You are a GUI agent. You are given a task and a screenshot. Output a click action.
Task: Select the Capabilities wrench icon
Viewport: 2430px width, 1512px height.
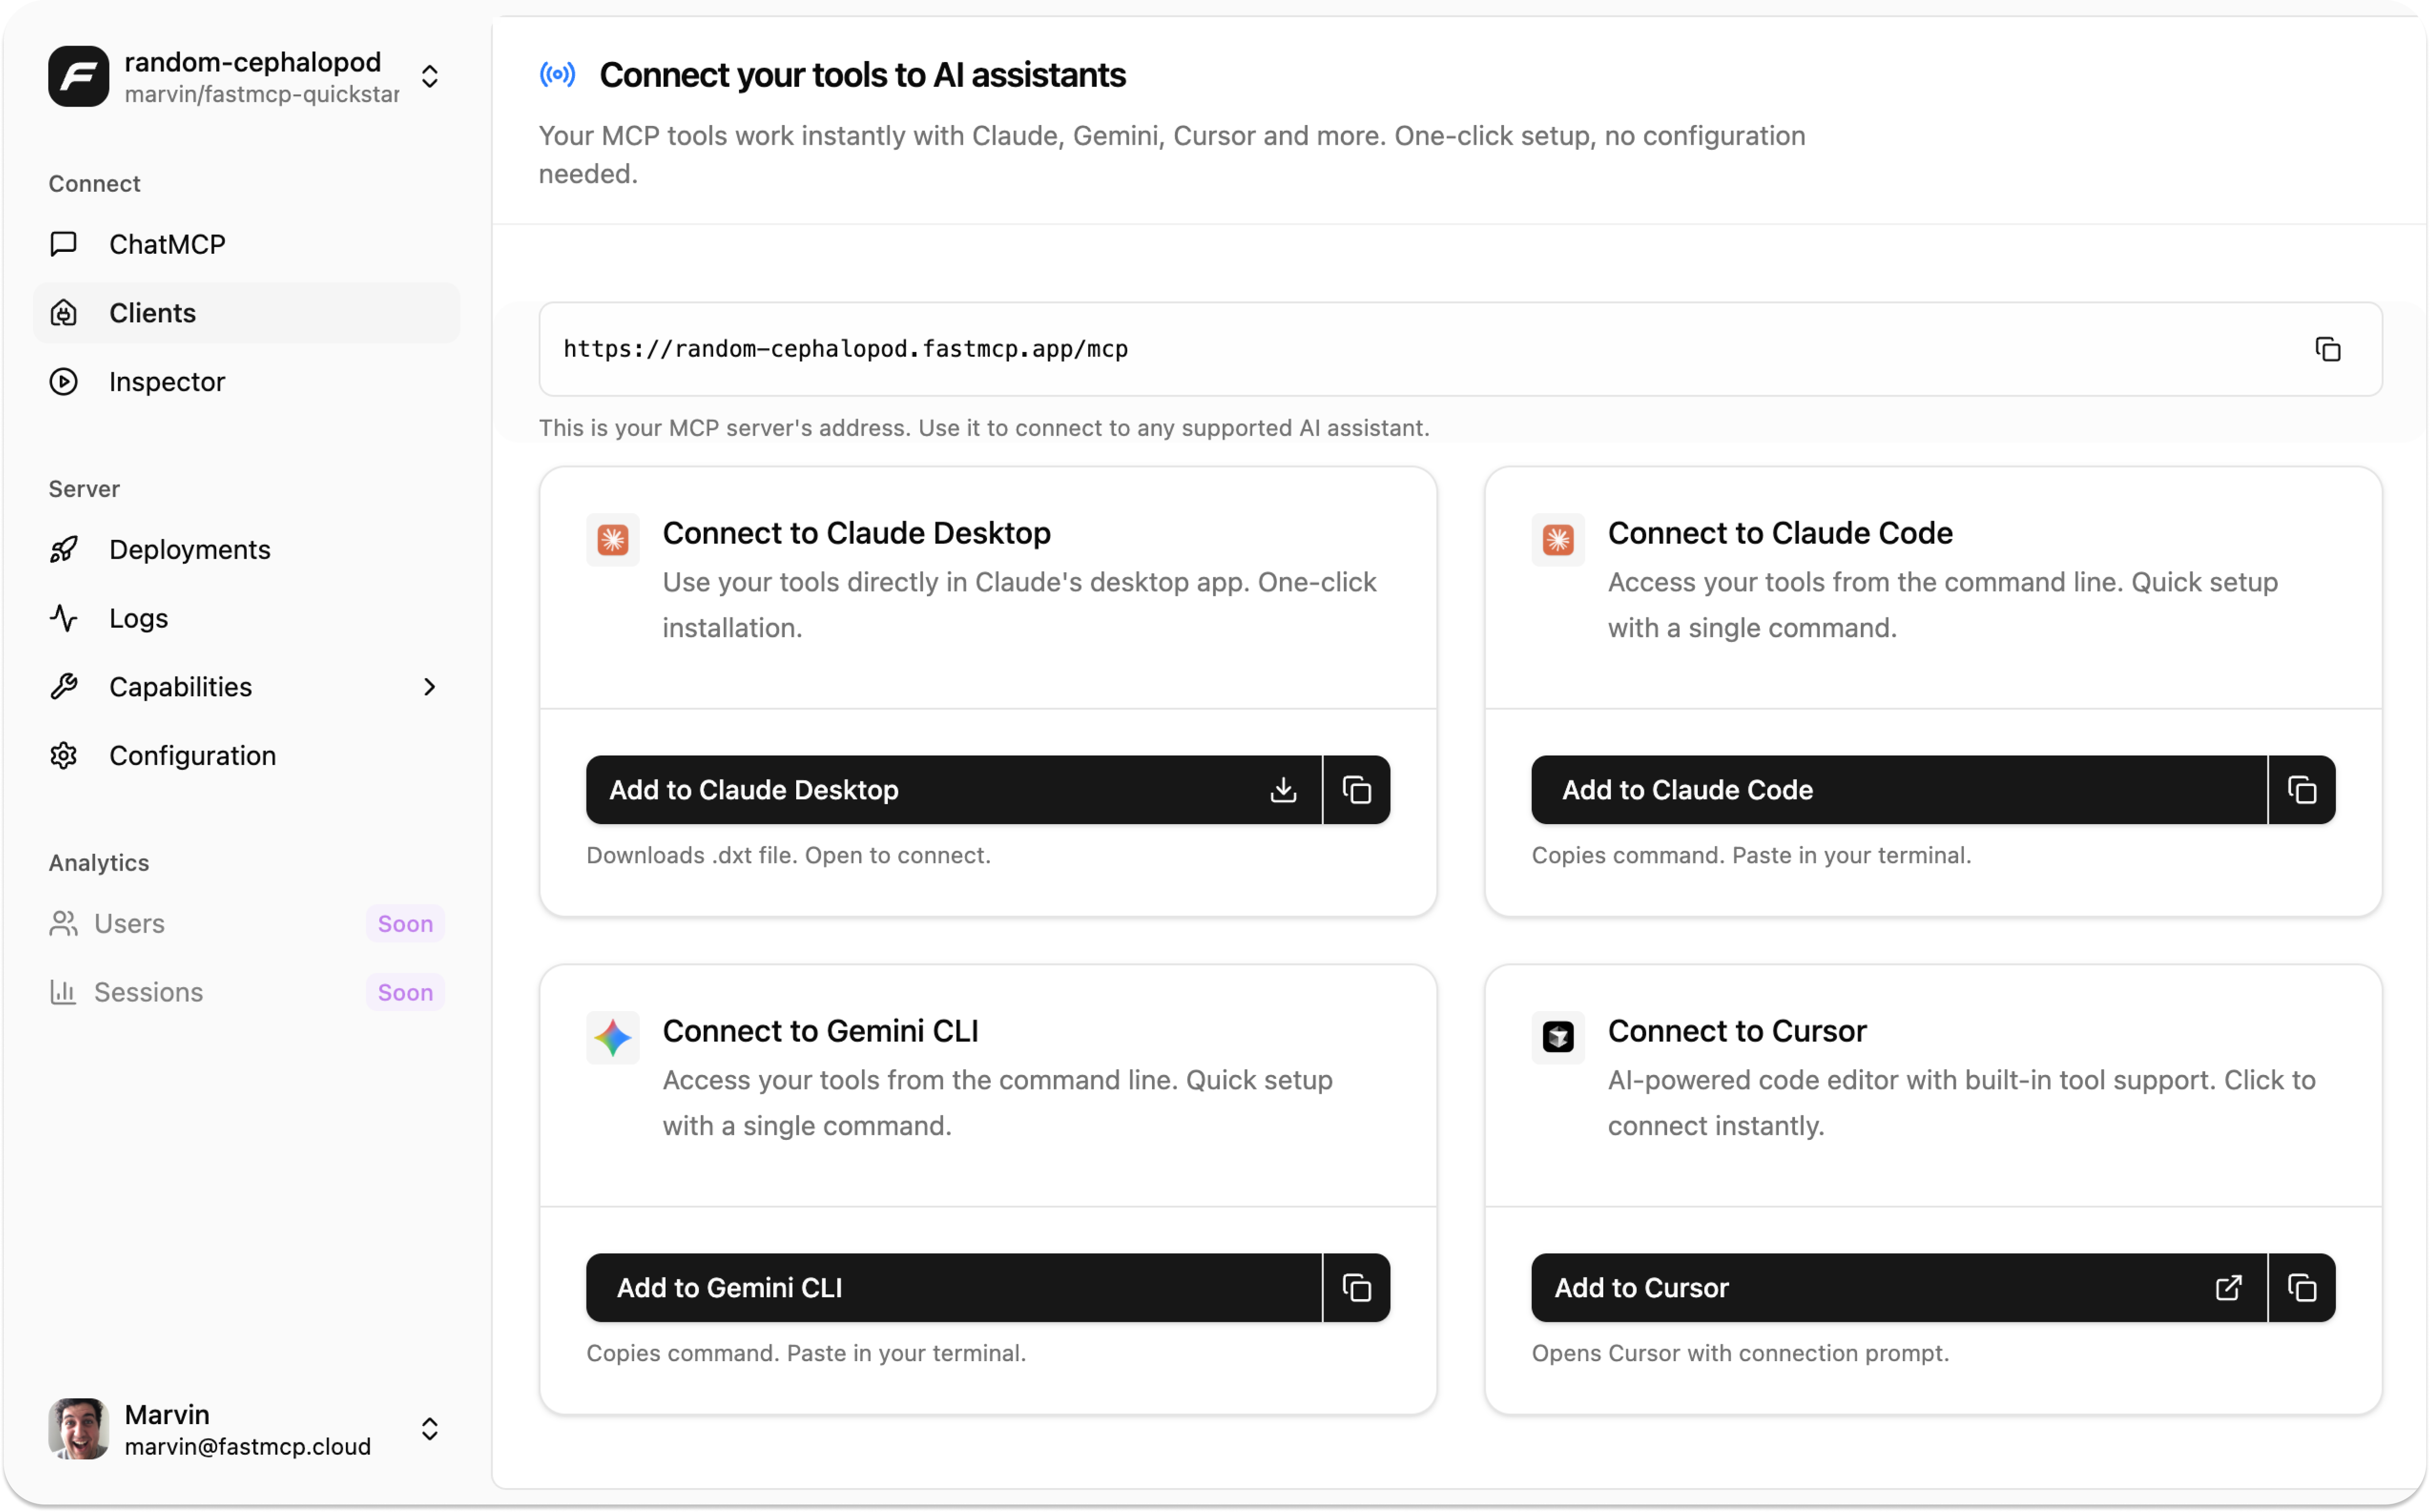tap(64, 686)
